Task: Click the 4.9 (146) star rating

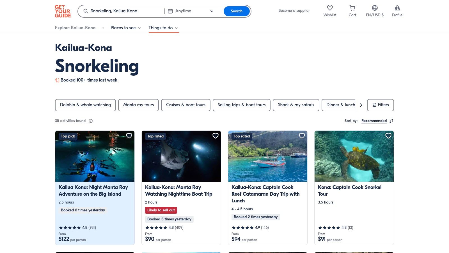Action: tap(250, 228)
